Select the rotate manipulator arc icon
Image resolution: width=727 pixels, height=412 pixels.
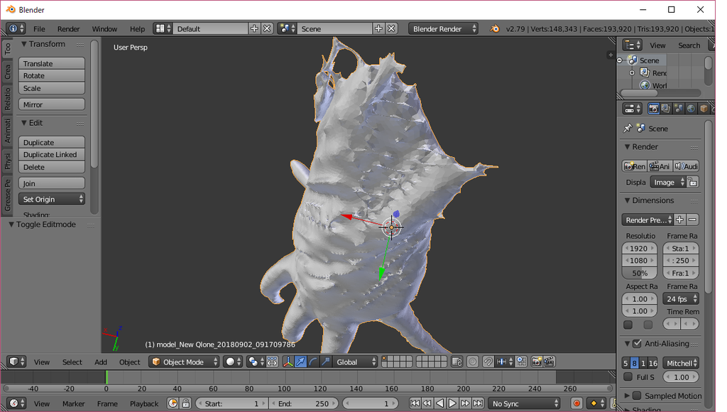coord(313,362)
